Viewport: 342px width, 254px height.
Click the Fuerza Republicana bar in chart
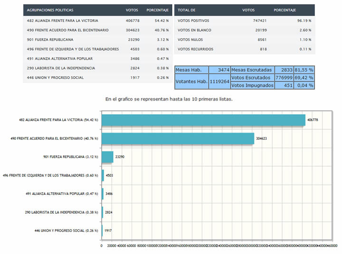(107, 157)
